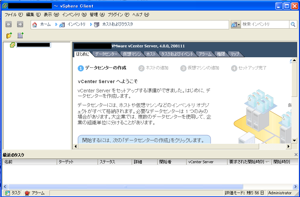Click the vCenter Server column header

[207, 162]
